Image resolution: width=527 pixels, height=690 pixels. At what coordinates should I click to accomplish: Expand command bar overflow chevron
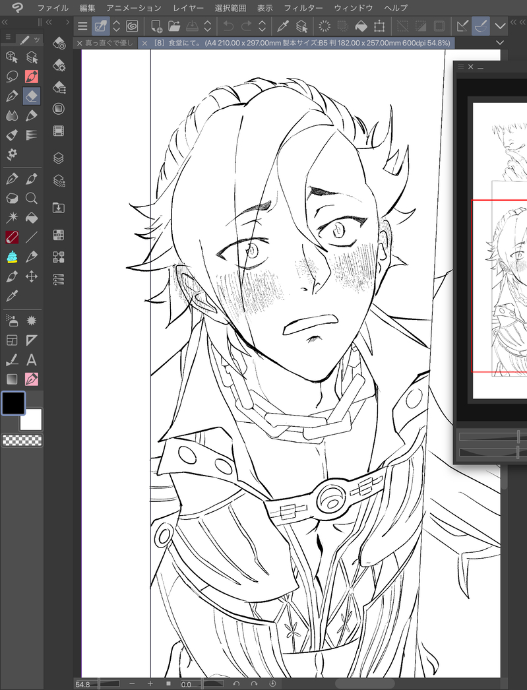click(x=500, y=26)
